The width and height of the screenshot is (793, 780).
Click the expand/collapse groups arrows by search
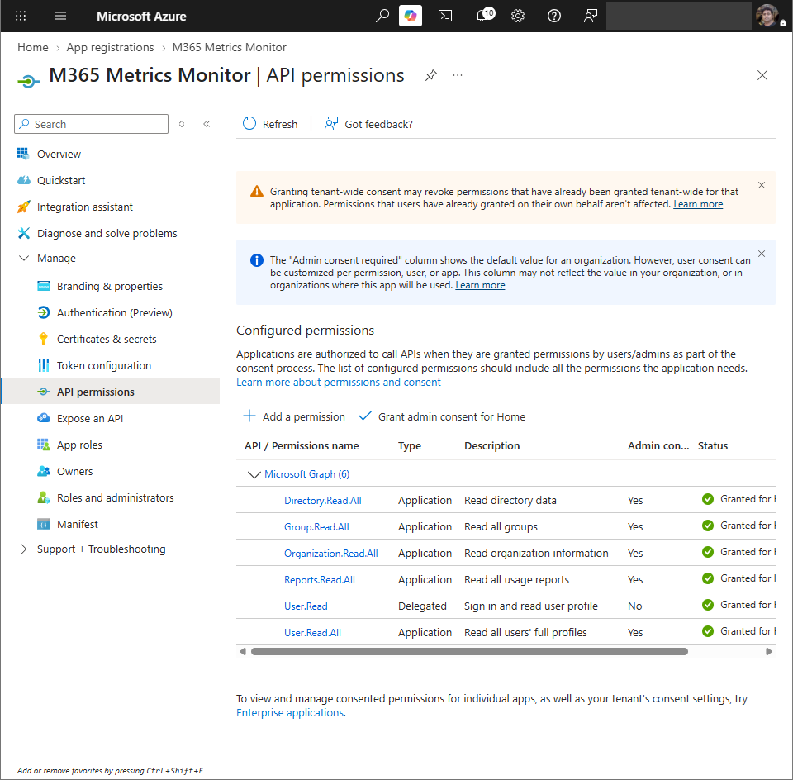coord(182,124)
